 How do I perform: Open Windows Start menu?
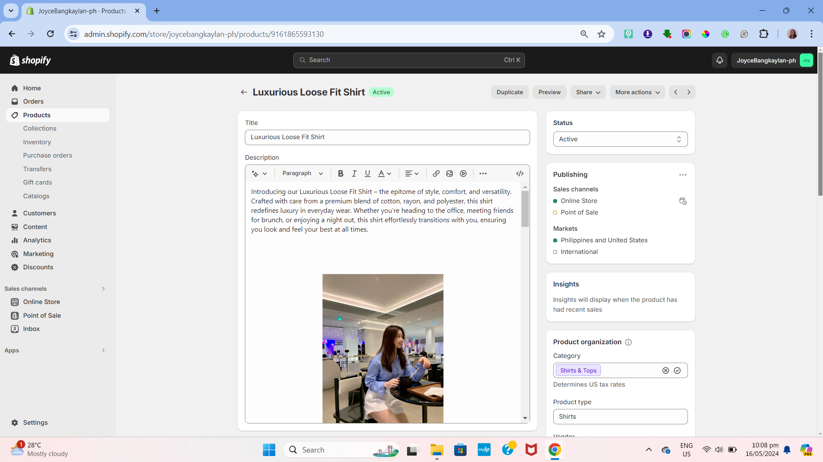269,450
